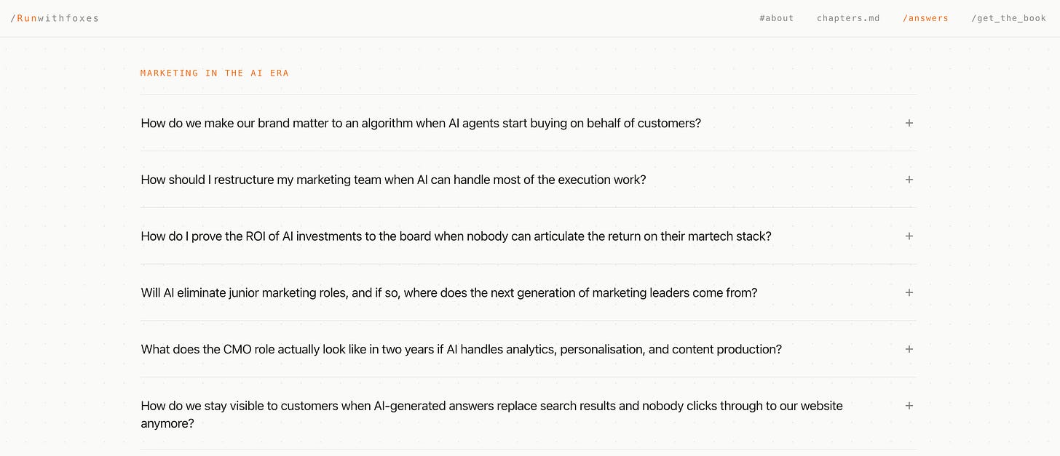Open the #about navigation item
Screen dimensions: 1060x456
pos(776,18)
